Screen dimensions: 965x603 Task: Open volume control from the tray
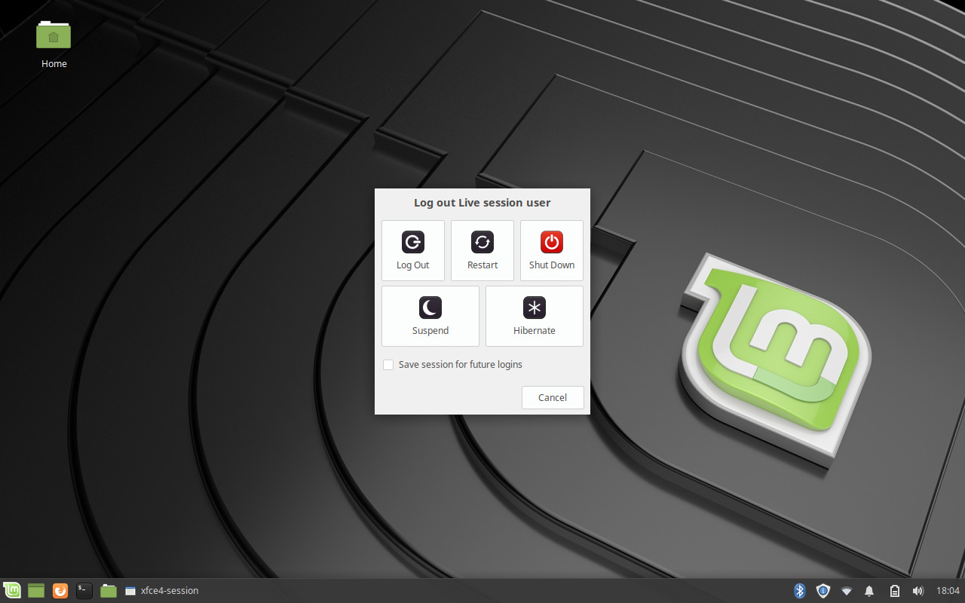point(918,591)
